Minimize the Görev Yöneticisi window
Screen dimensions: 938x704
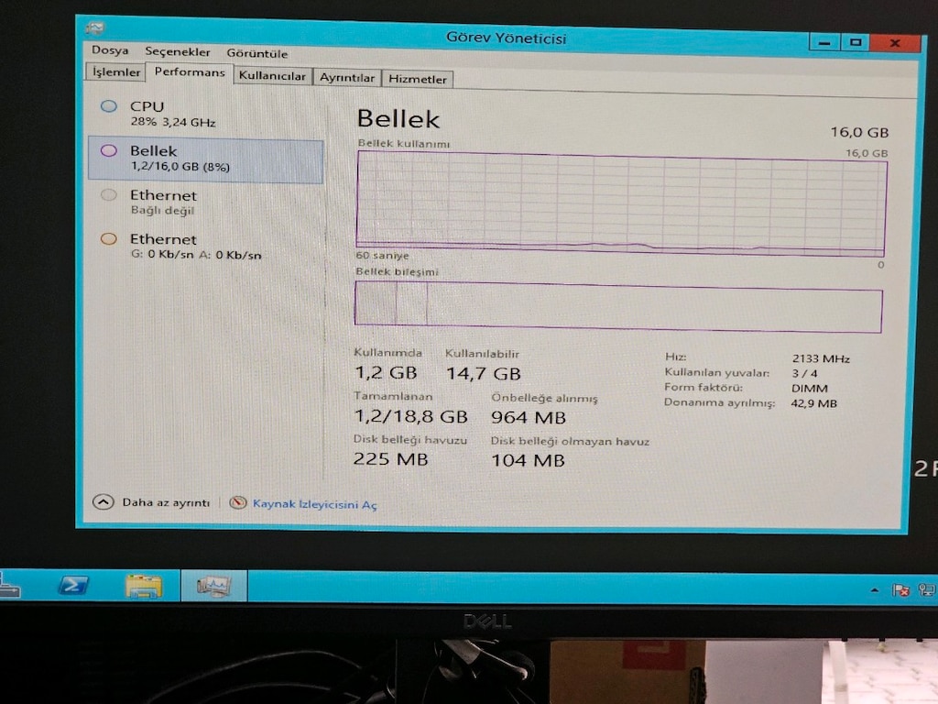click(824, 42)
